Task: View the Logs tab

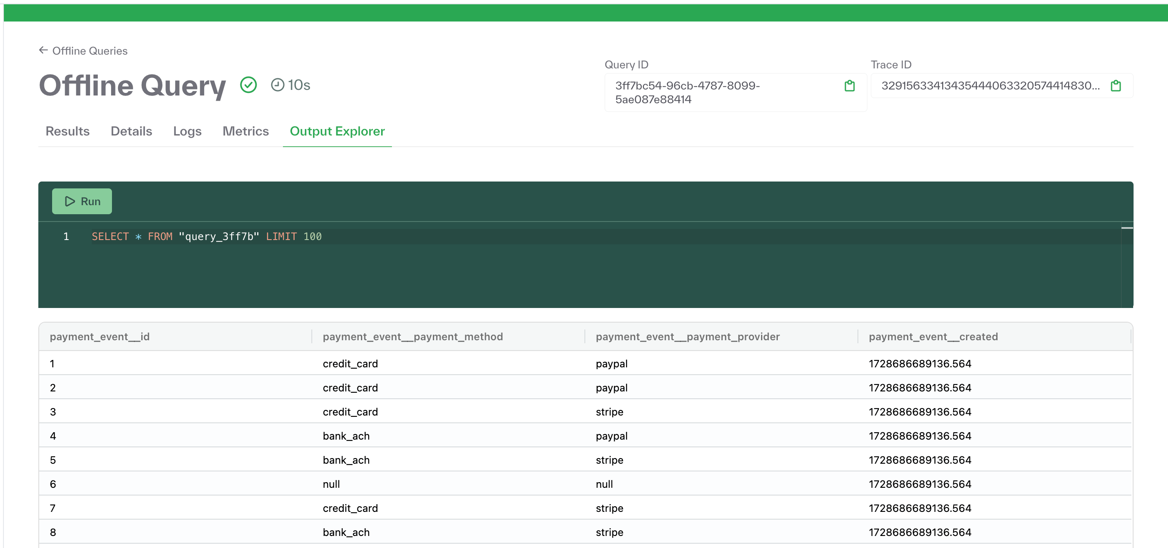Action: [187, 131]
